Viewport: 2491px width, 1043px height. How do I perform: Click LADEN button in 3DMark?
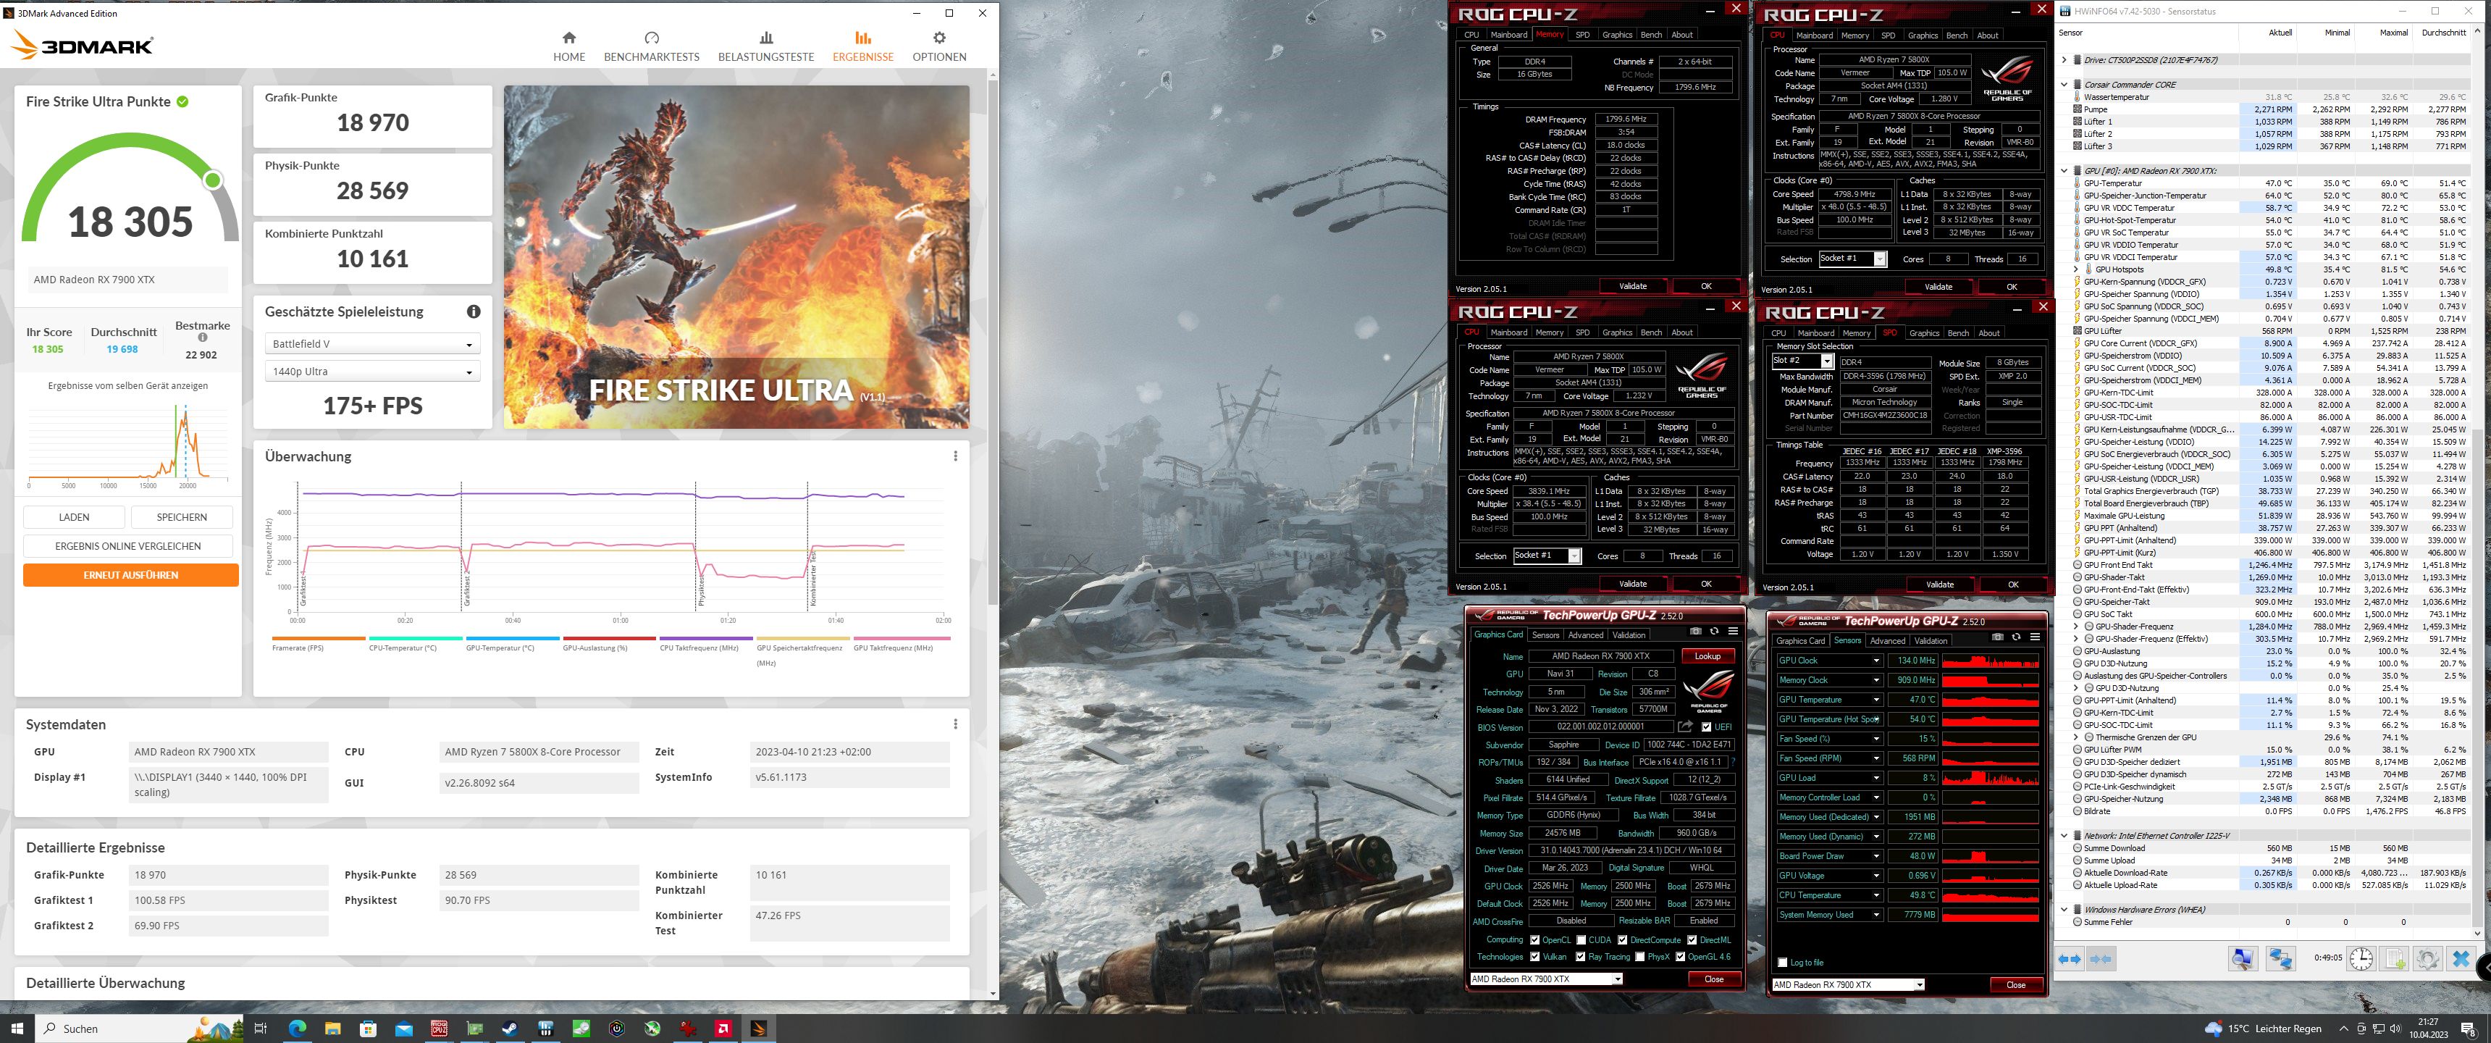[x=73, y=516]
